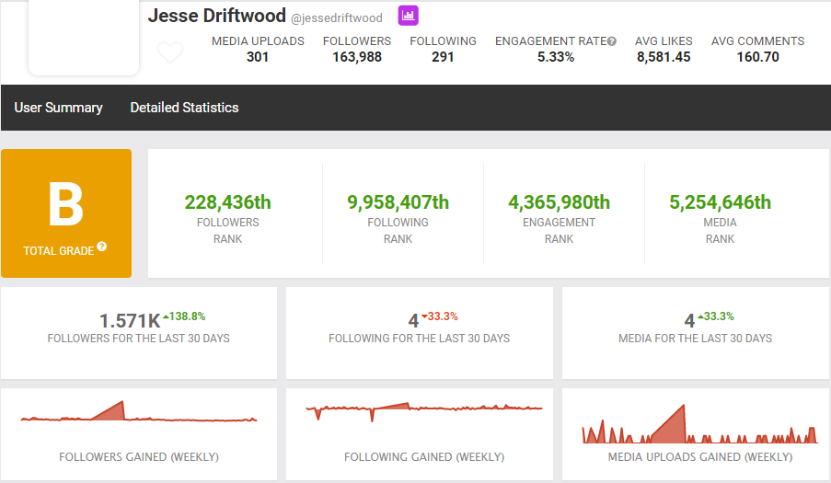Click the orange B total grade box
The height and width of the screenshot is (483, 831).
66,213
